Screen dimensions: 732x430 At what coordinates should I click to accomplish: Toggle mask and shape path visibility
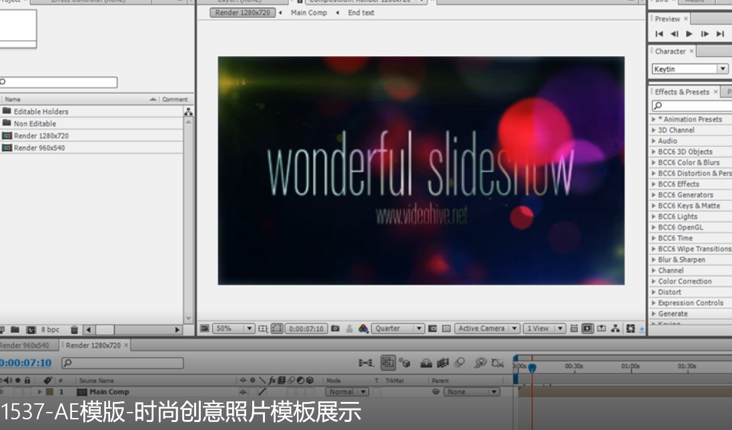pos(277,329)
